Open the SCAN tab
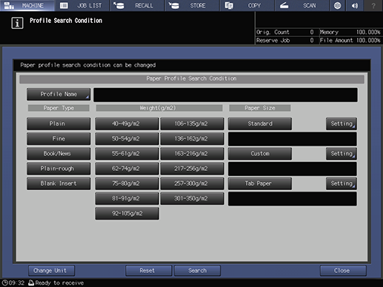Image resolution: width=383 pixels, height=287 pixels. point(302,5)
